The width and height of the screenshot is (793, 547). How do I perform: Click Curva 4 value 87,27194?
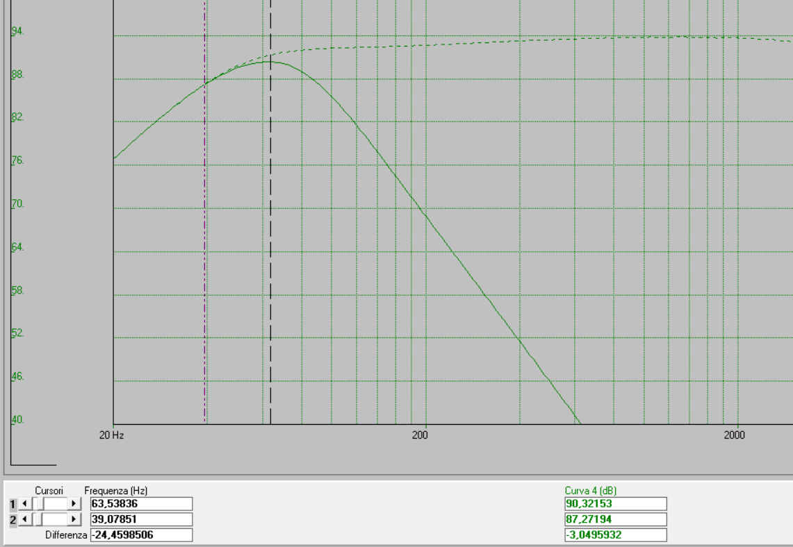[616, 519]
